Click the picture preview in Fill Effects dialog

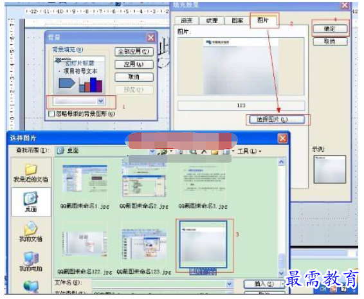[241, 67]
